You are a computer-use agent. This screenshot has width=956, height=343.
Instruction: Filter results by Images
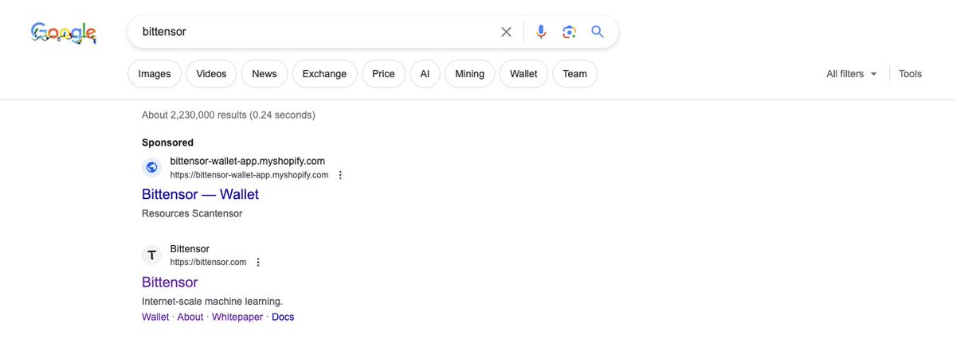155,74
